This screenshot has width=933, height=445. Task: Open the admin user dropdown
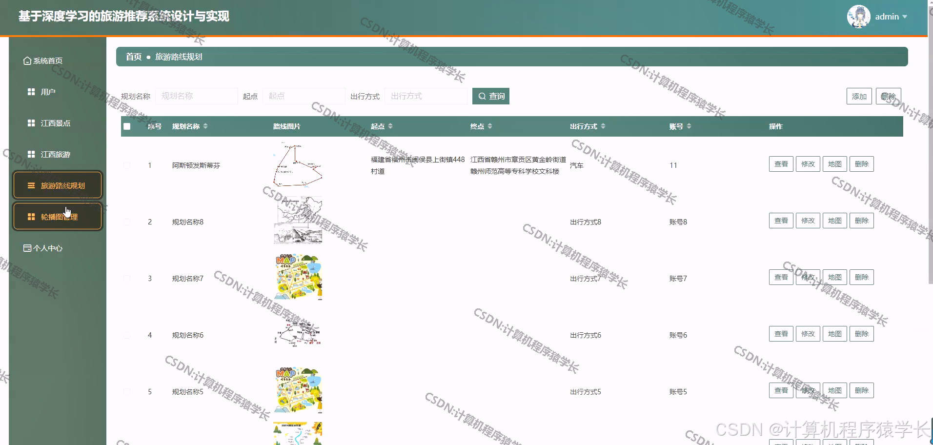[891, 17]
